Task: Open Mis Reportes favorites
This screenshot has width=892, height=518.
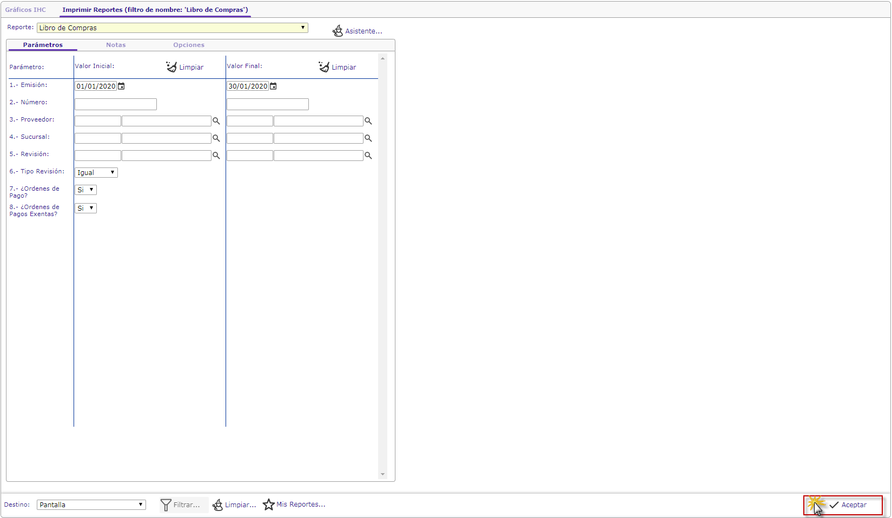Action: pos(294,504)
